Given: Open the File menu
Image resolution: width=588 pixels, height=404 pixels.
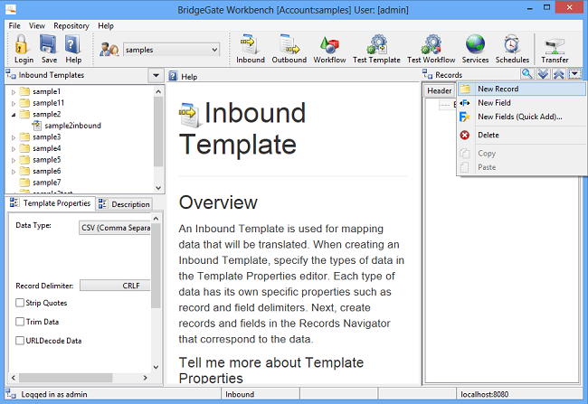Looking at the screenshot, I should pos(14,25).
